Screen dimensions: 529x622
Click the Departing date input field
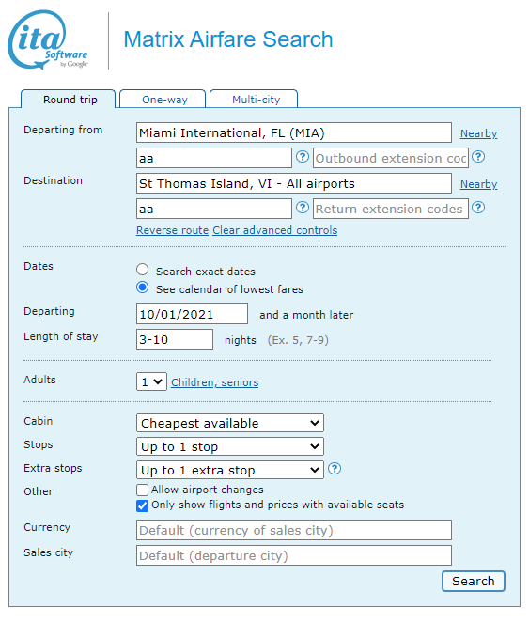(x=193, y=314)
